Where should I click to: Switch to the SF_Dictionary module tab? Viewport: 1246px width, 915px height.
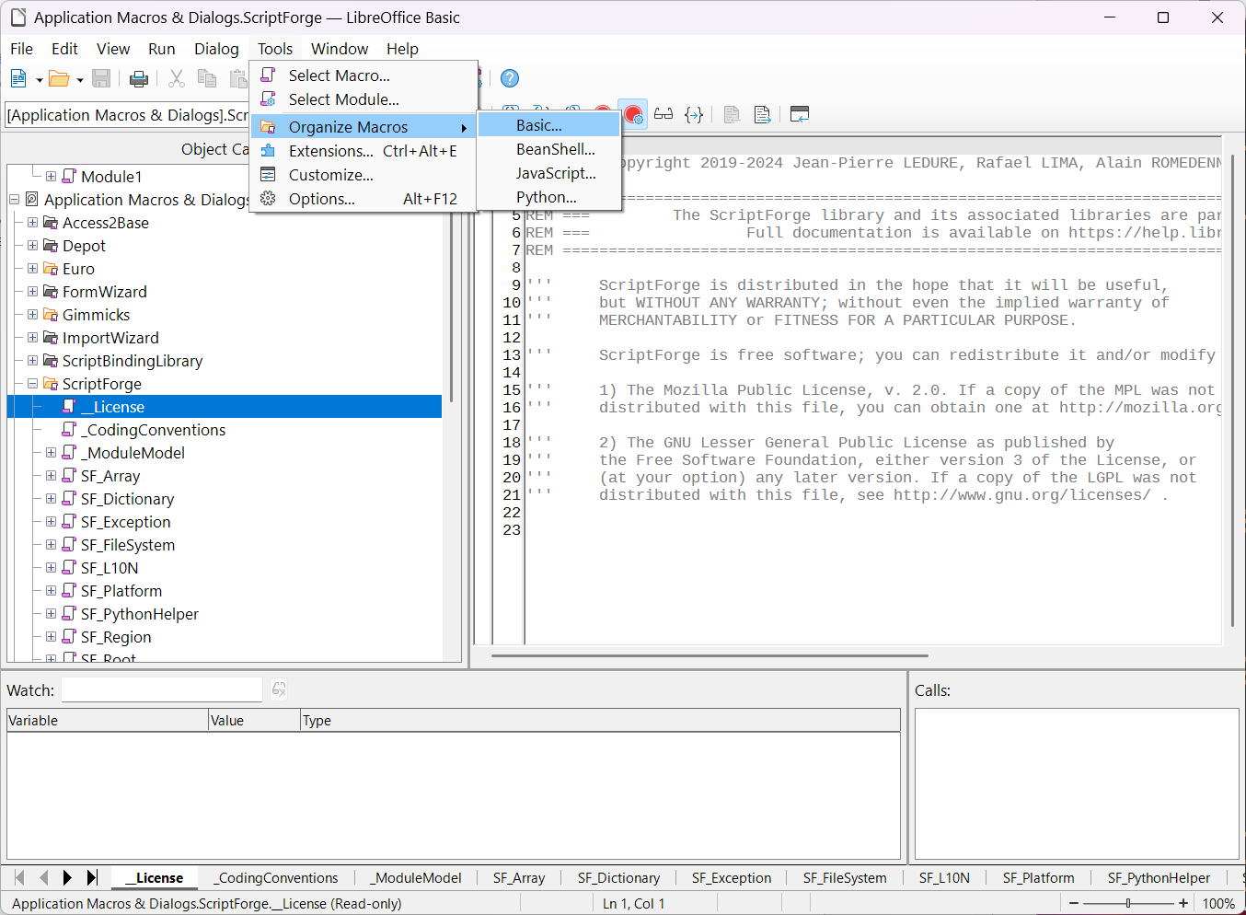point(618,877)
